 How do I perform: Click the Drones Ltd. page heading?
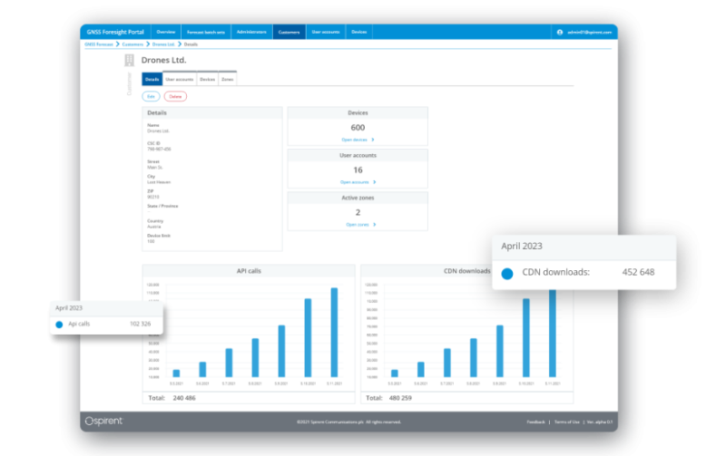pyautogui.click(x=163, y=60)
